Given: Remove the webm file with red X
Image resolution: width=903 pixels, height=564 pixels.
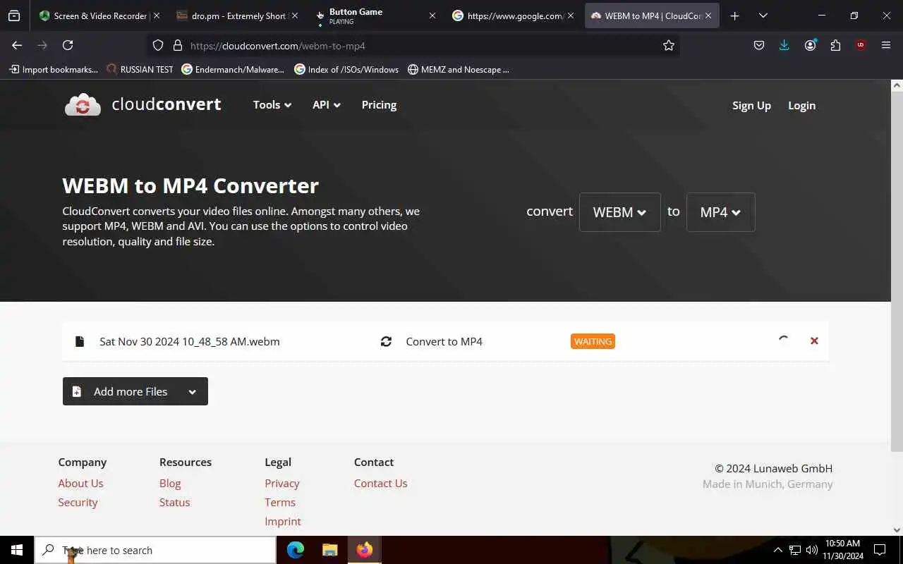Looking at the screenshot, I should click(x=814, y=341).
